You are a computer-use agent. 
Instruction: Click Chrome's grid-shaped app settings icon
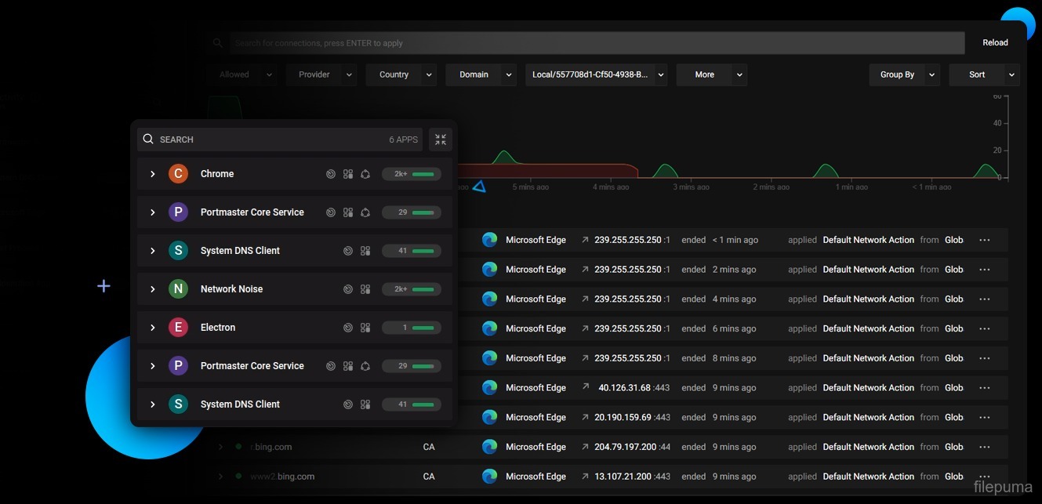[x=348, y=174]
